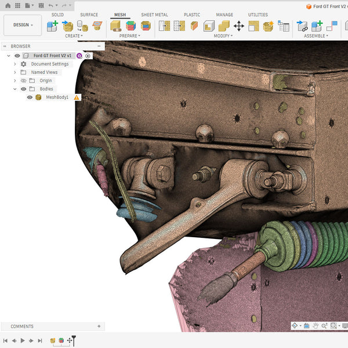This screenshot has width=348, height=348.
Task: Select MeshBody1 in the browser
Action: pos(57,97)
